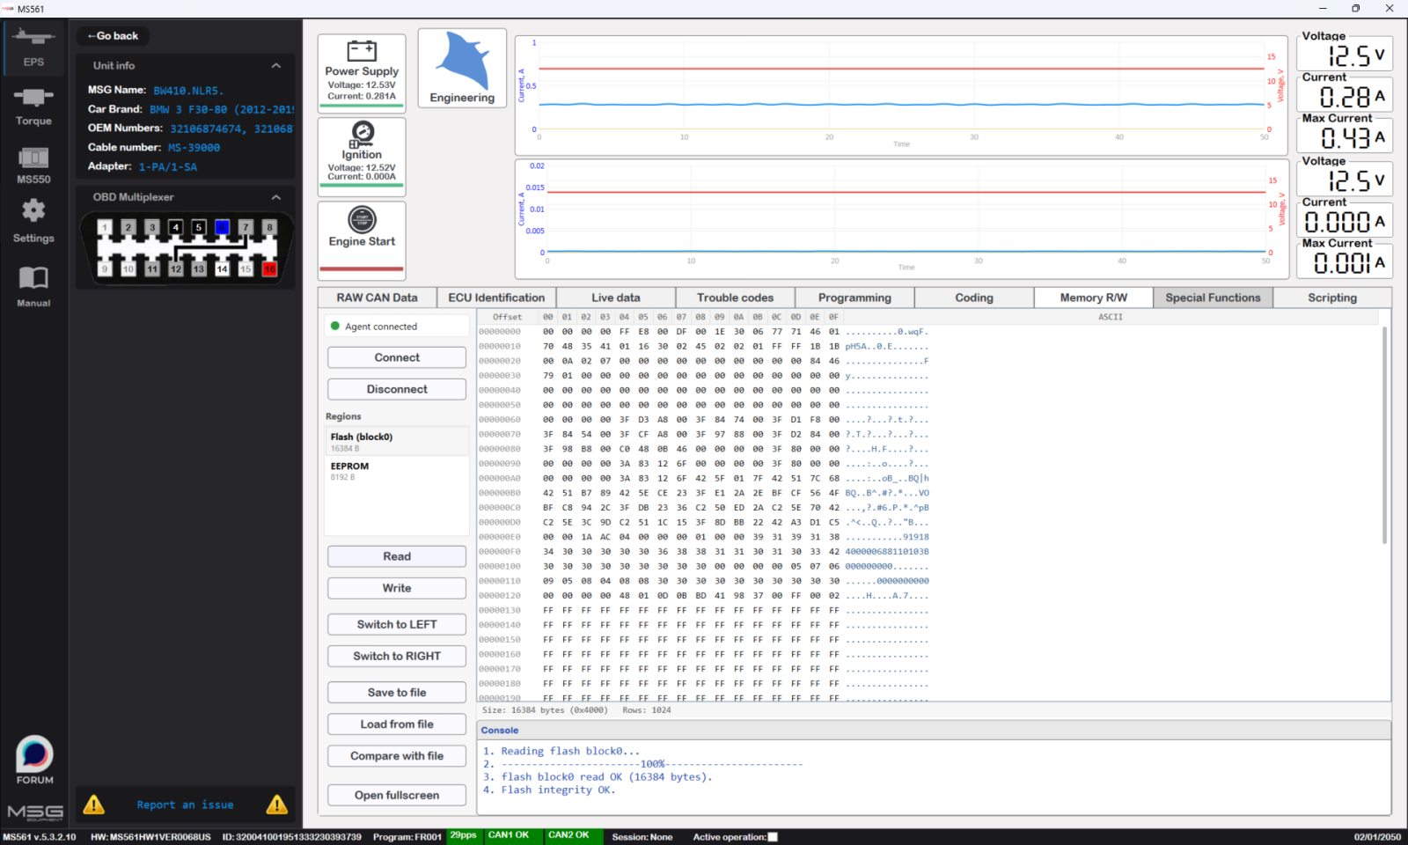Click the hex viewer vertical scrollbar
This screenshot has height=845, width=1408.
click(x=1384, y=436)
